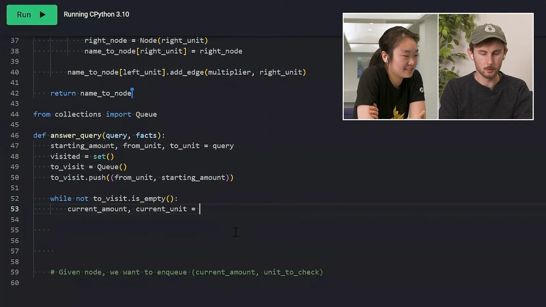Click the green Run button
546x307 pixels.
[32, 15]
